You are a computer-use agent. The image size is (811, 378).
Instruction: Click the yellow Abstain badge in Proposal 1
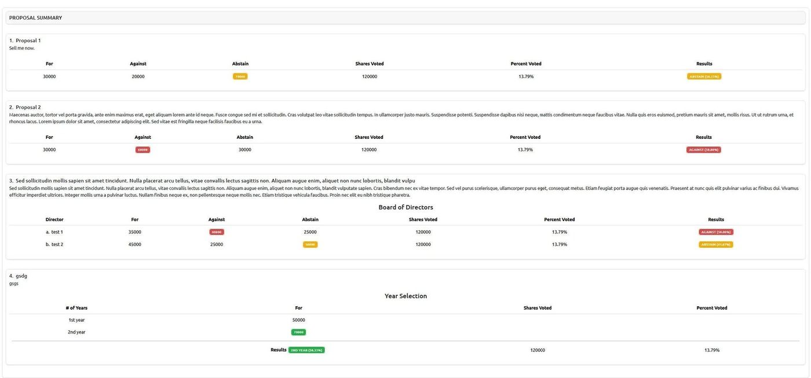tap(240, 76)
